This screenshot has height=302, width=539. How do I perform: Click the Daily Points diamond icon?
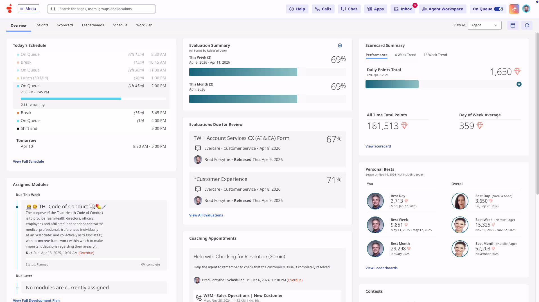point(517,72)
